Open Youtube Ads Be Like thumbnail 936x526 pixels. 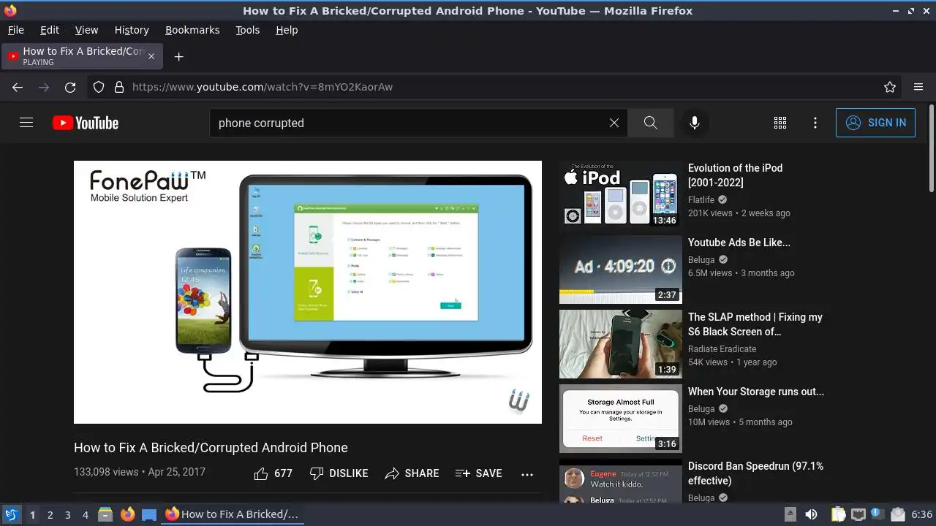click(x=620, y=270)
